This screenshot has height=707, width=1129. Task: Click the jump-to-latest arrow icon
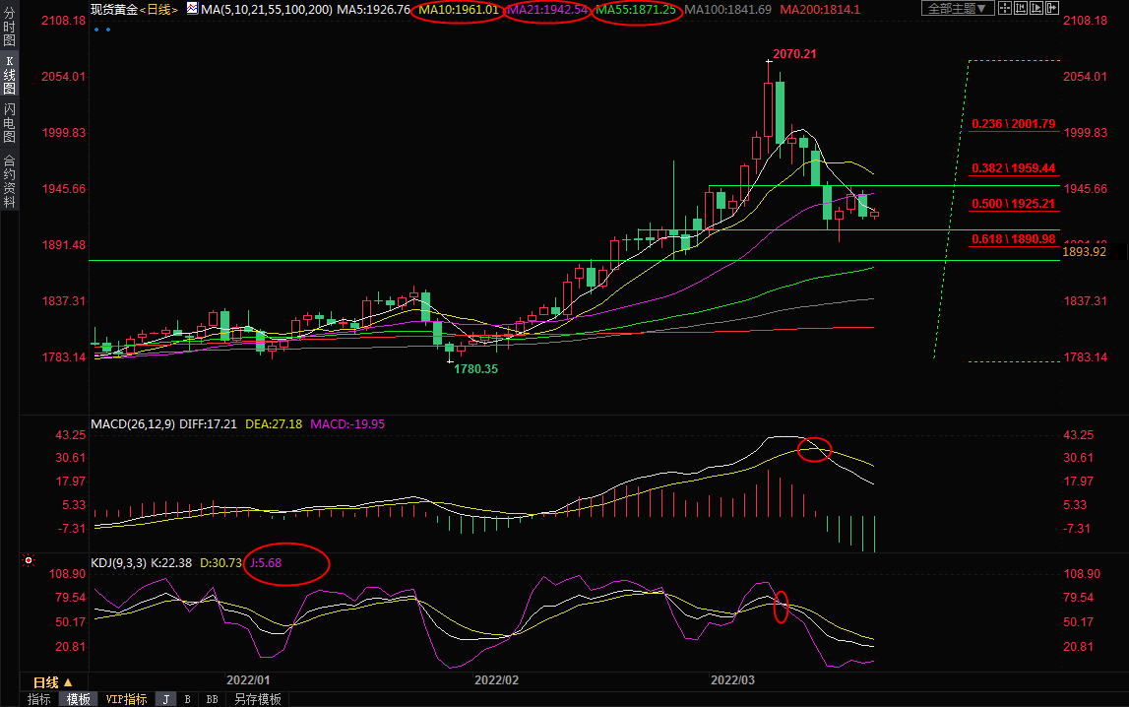pos(1052,8)
